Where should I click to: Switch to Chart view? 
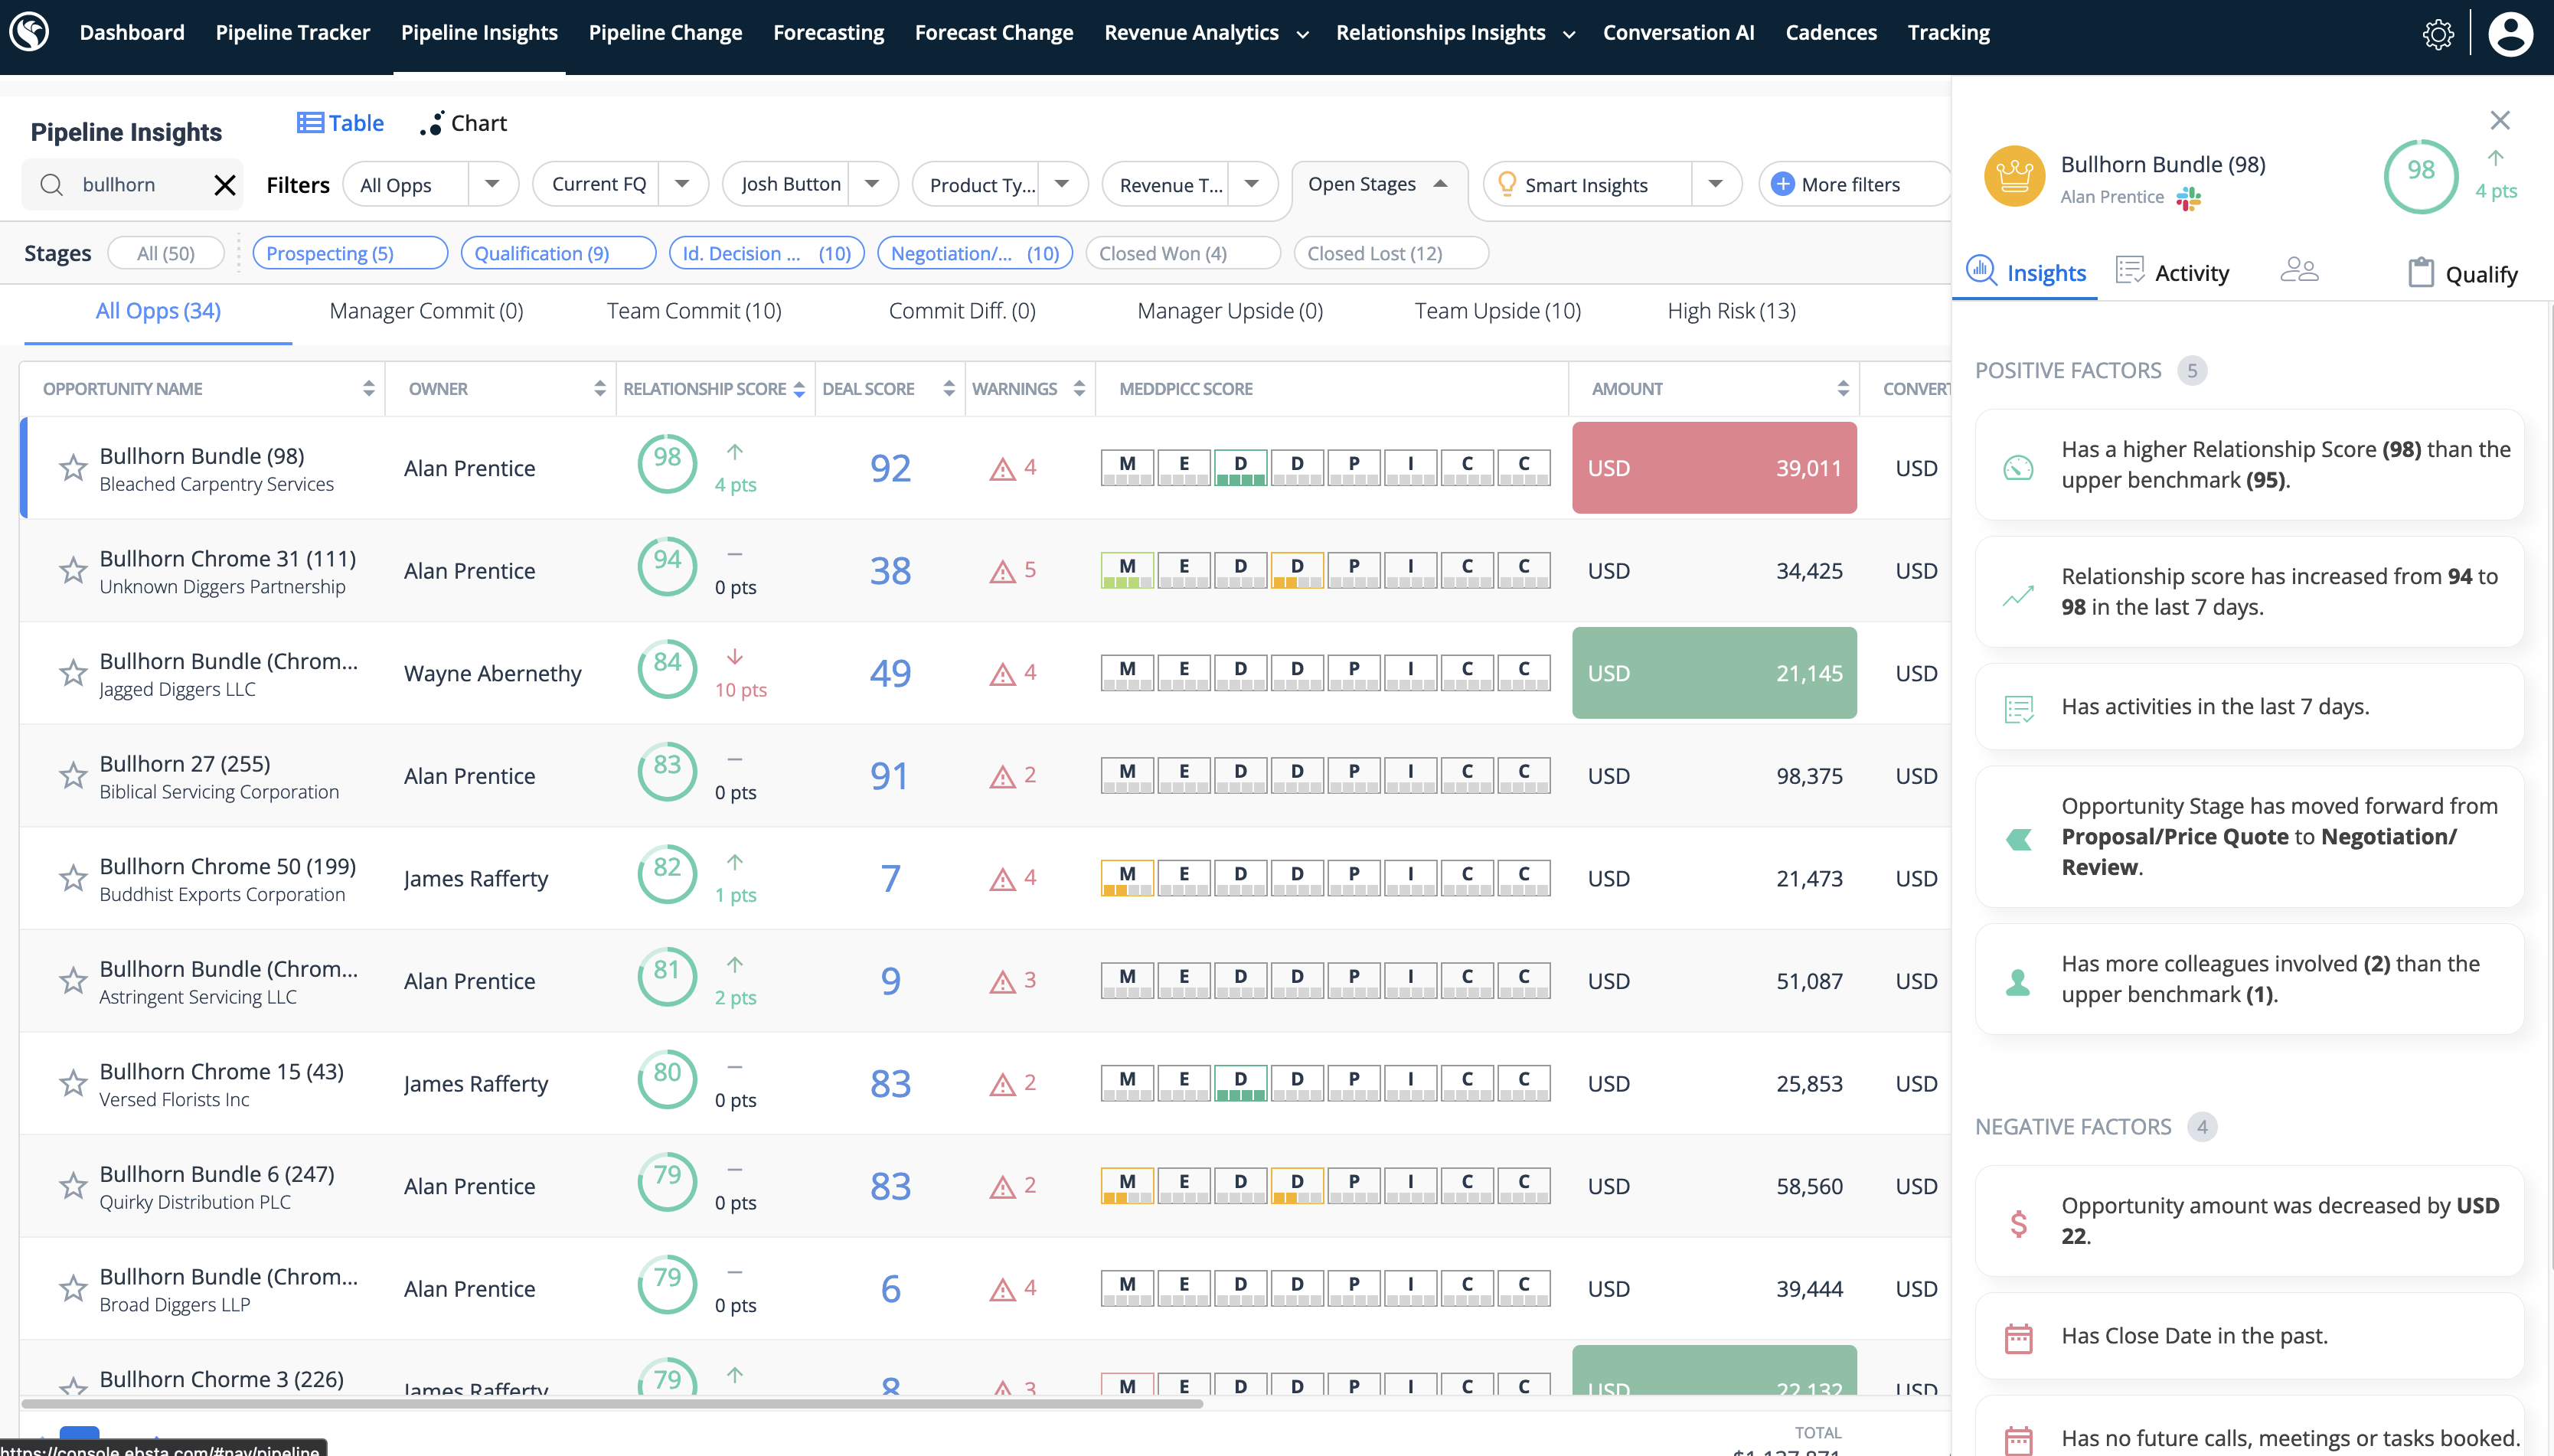click(464, 123)
